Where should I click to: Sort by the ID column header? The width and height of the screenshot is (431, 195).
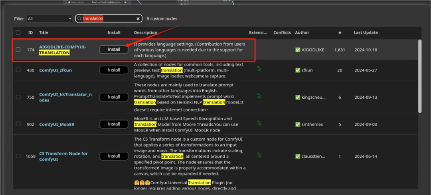(x=30, y=32)
